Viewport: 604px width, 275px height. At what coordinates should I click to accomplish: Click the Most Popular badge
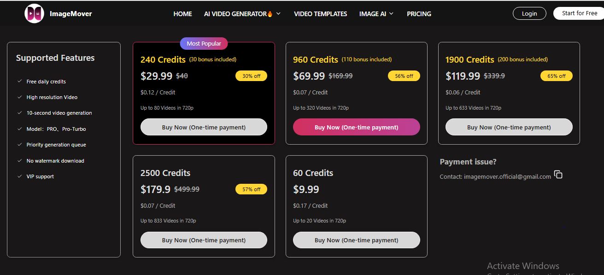[x=204, y=43]
